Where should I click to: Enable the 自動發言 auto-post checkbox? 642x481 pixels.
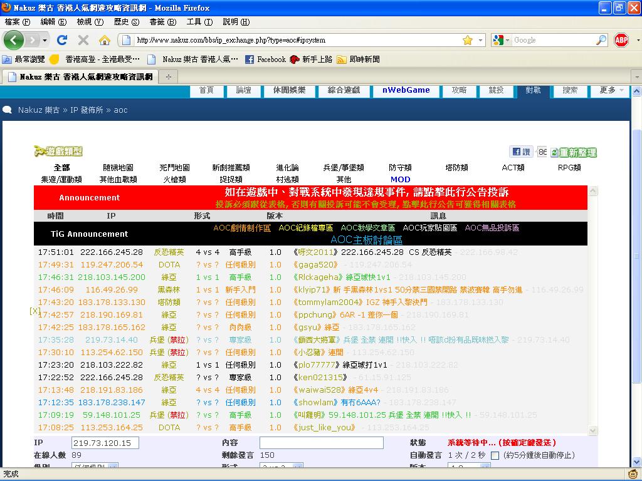click(495, 455)
